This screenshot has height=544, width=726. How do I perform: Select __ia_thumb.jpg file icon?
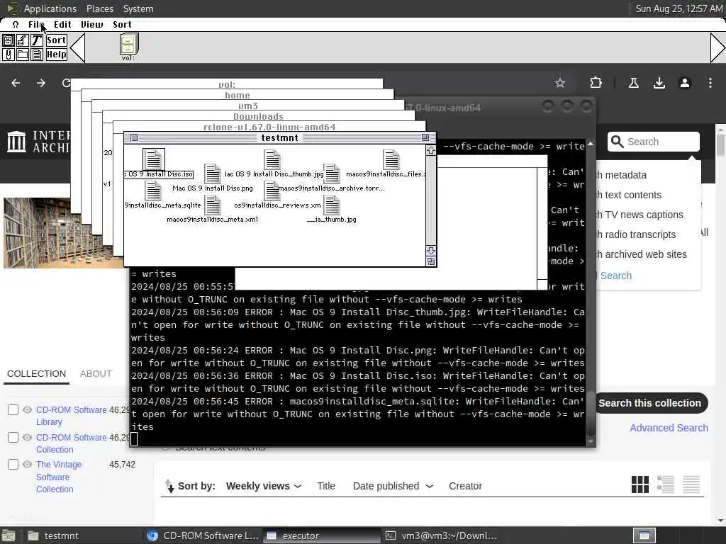(332, 205)
